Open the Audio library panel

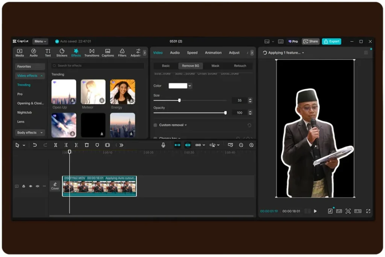point(33,53)
